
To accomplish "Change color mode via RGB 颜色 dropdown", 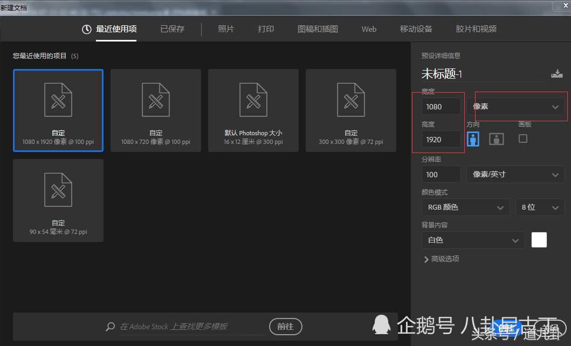I will coord(465,207).
